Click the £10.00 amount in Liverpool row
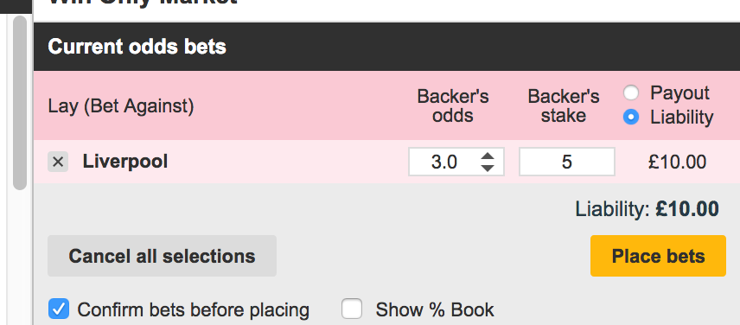The width and height of the screenshot is (740, 325). pos(677,162)
